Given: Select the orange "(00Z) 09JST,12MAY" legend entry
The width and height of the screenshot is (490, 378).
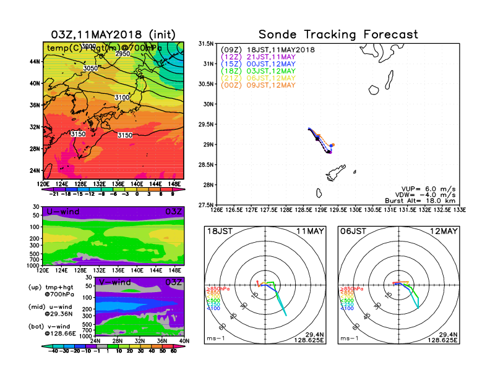Looking at the screenshot, I should coord(258,85).
